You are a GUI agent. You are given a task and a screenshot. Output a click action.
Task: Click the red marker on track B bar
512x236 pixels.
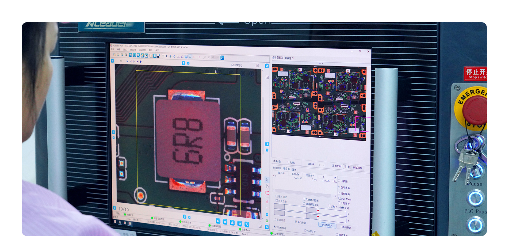tap(318, 211)
